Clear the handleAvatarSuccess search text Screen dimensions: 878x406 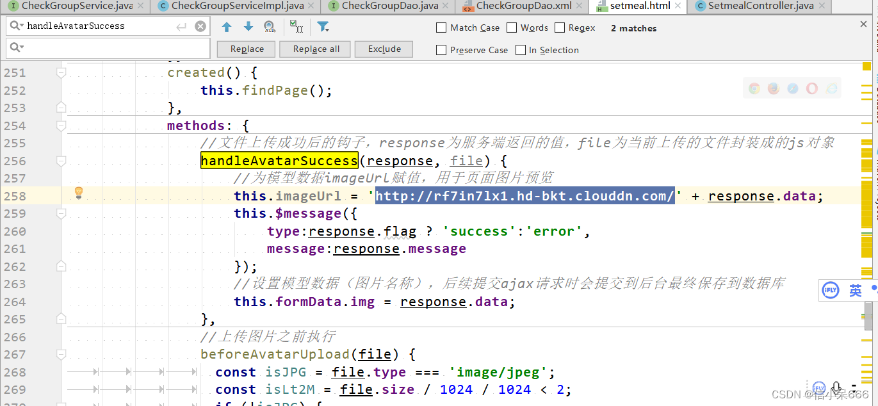coord(200,26)
